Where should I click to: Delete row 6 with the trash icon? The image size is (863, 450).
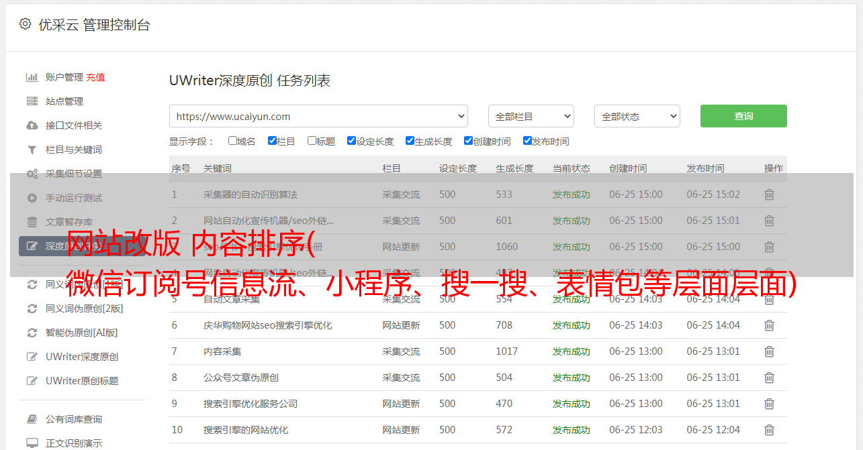(769, 325)
